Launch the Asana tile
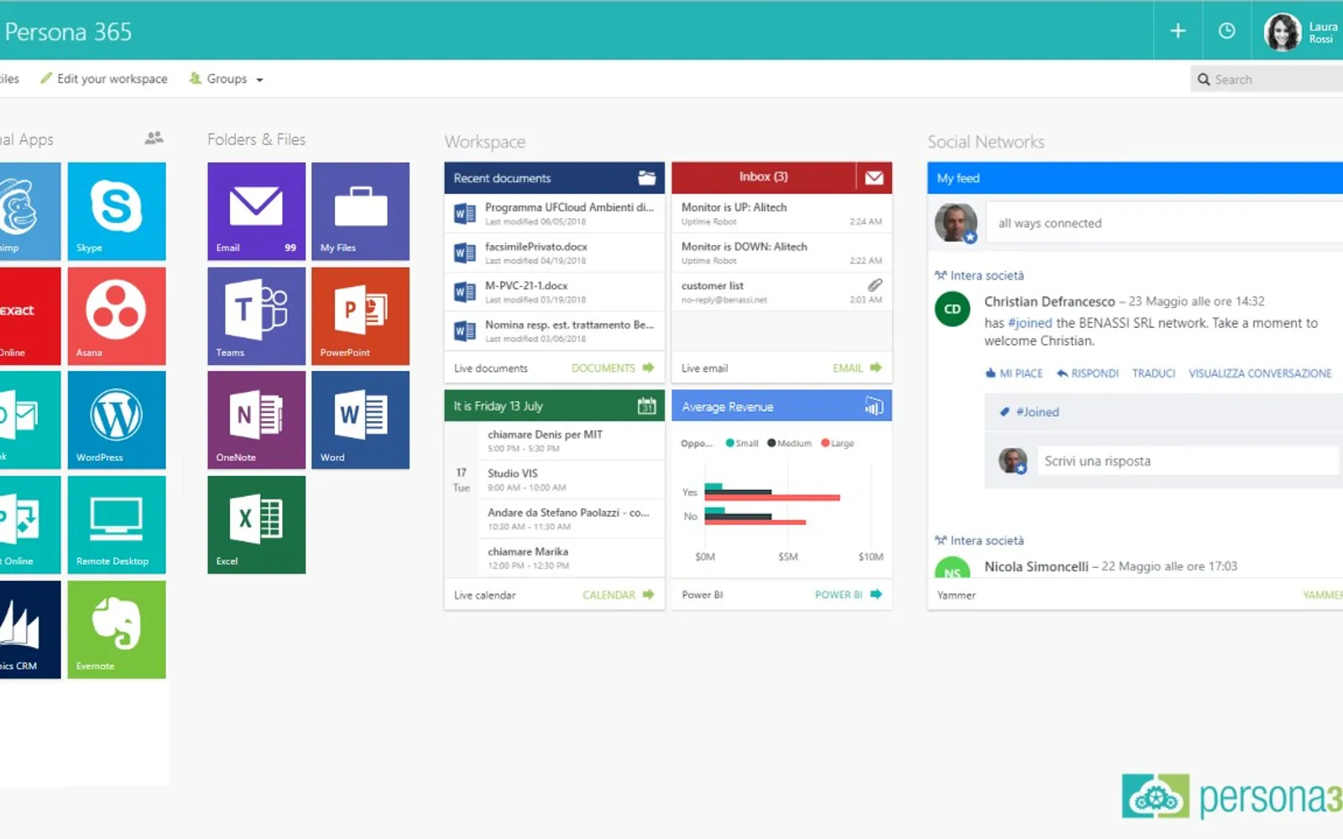This screenshot has width=1343, height=839. (117, 316)
